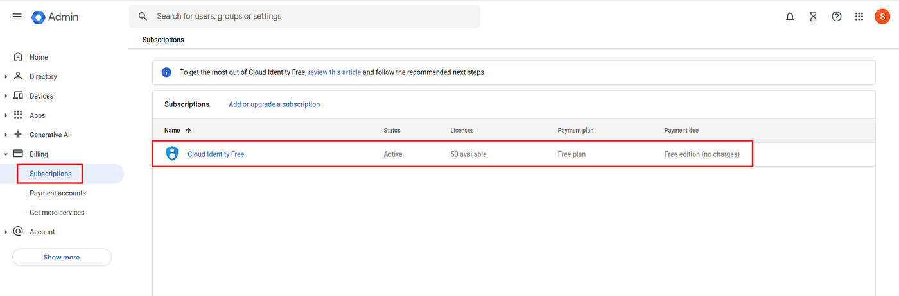Image resolution: width=899 pixels, height=296 pixels.
Task: Open the tasks hourglass icon
Action: [813, 17]
